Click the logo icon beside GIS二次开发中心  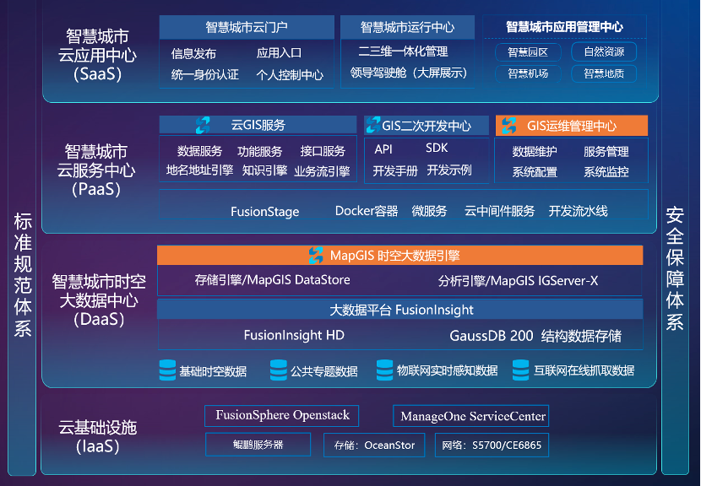tap(372, 125)
